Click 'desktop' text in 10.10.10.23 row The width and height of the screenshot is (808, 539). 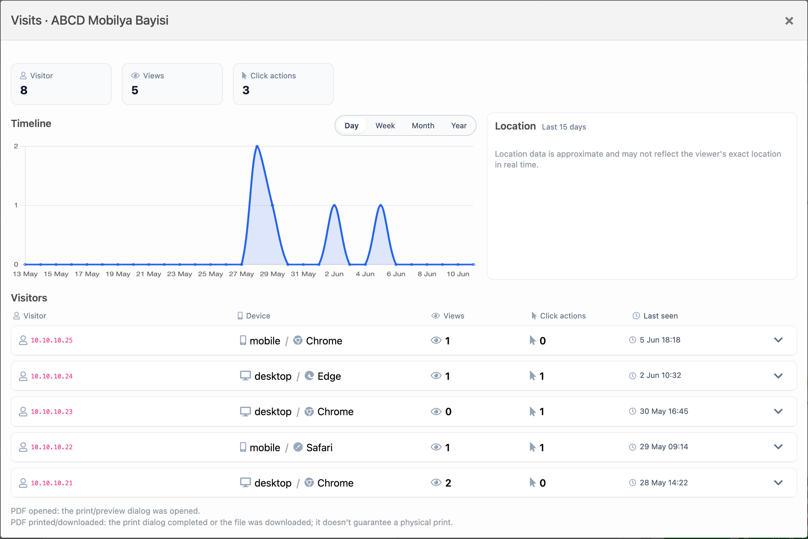pos(273,412)
